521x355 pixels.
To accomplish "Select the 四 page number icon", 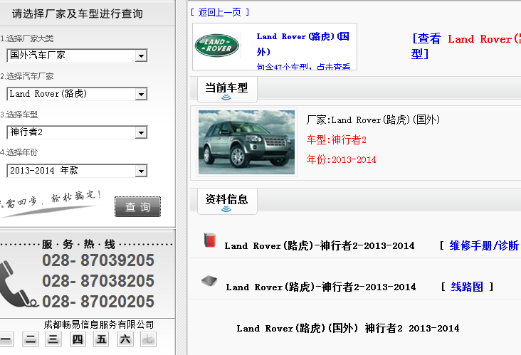I will (x=78, y=339).
